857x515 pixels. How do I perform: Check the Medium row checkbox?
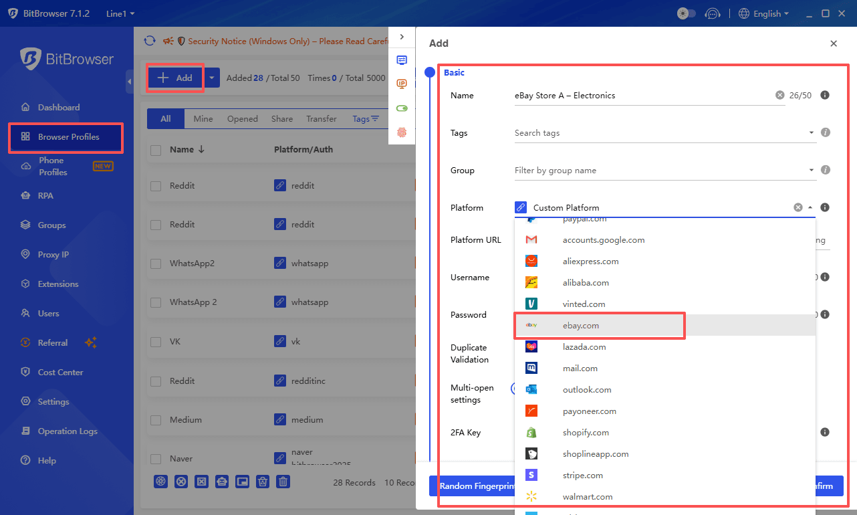click(x=156, y=420)
